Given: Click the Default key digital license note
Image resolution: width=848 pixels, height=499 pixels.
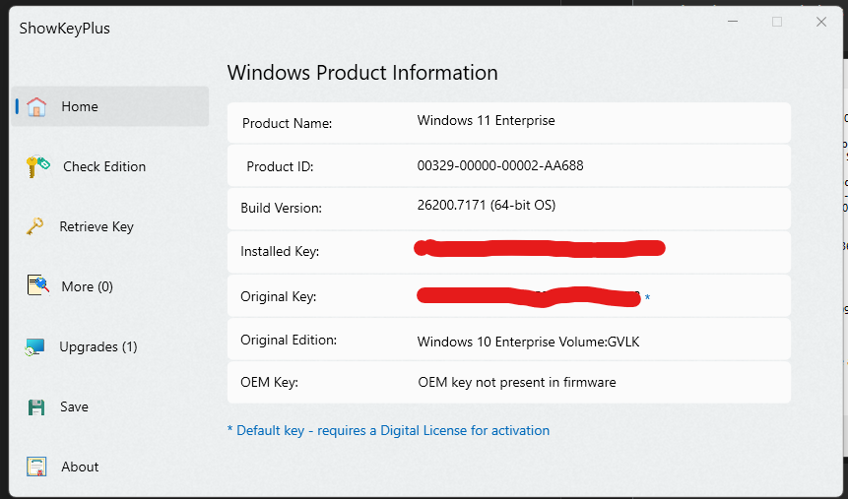Looking at the screenshot, I should pyautogui.click(x=388, y=430).
